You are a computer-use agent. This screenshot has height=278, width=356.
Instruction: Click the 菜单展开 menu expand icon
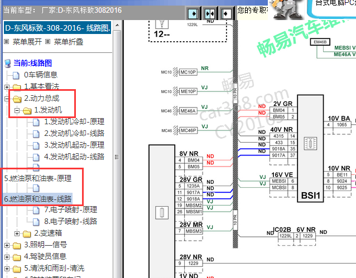pos(7,42)
